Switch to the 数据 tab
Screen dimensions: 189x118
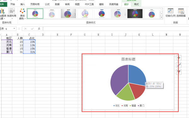pos(57,4)
